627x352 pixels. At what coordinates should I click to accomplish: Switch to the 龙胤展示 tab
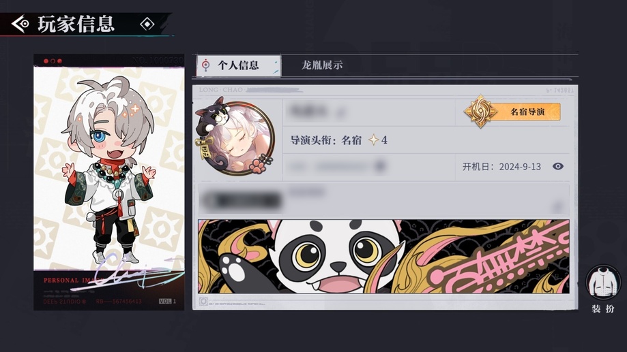pyautogui.click(x=322, y=65)
